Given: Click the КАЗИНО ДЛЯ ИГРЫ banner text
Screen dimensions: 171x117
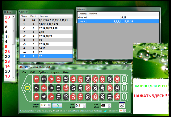Looking at the screenshot, I should click(151, 86).
